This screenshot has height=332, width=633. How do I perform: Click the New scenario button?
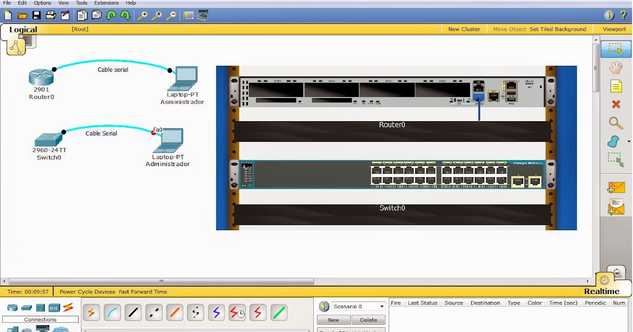pyautogui.click(x=333, y=320)
